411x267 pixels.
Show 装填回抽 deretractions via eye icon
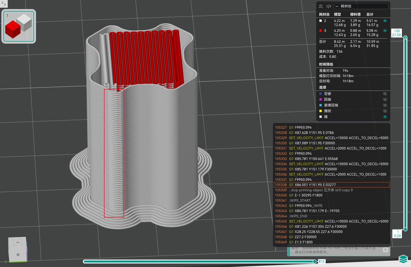(x=385, y=105)
